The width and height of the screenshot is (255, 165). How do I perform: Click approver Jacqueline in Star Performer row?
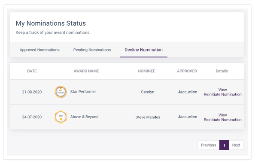tap(187, 92)
